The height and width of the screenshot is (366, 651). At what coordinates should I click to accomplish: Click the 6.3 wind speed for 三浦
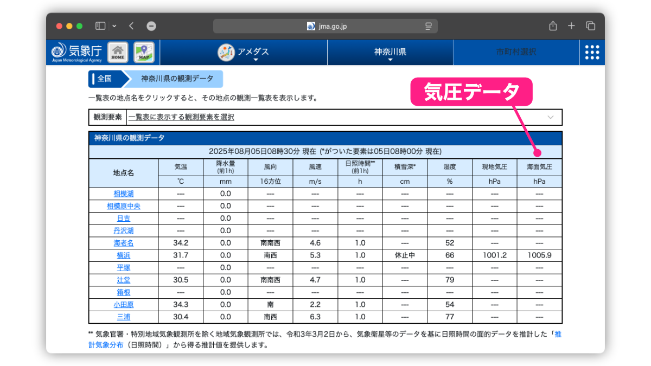point(315,317)
